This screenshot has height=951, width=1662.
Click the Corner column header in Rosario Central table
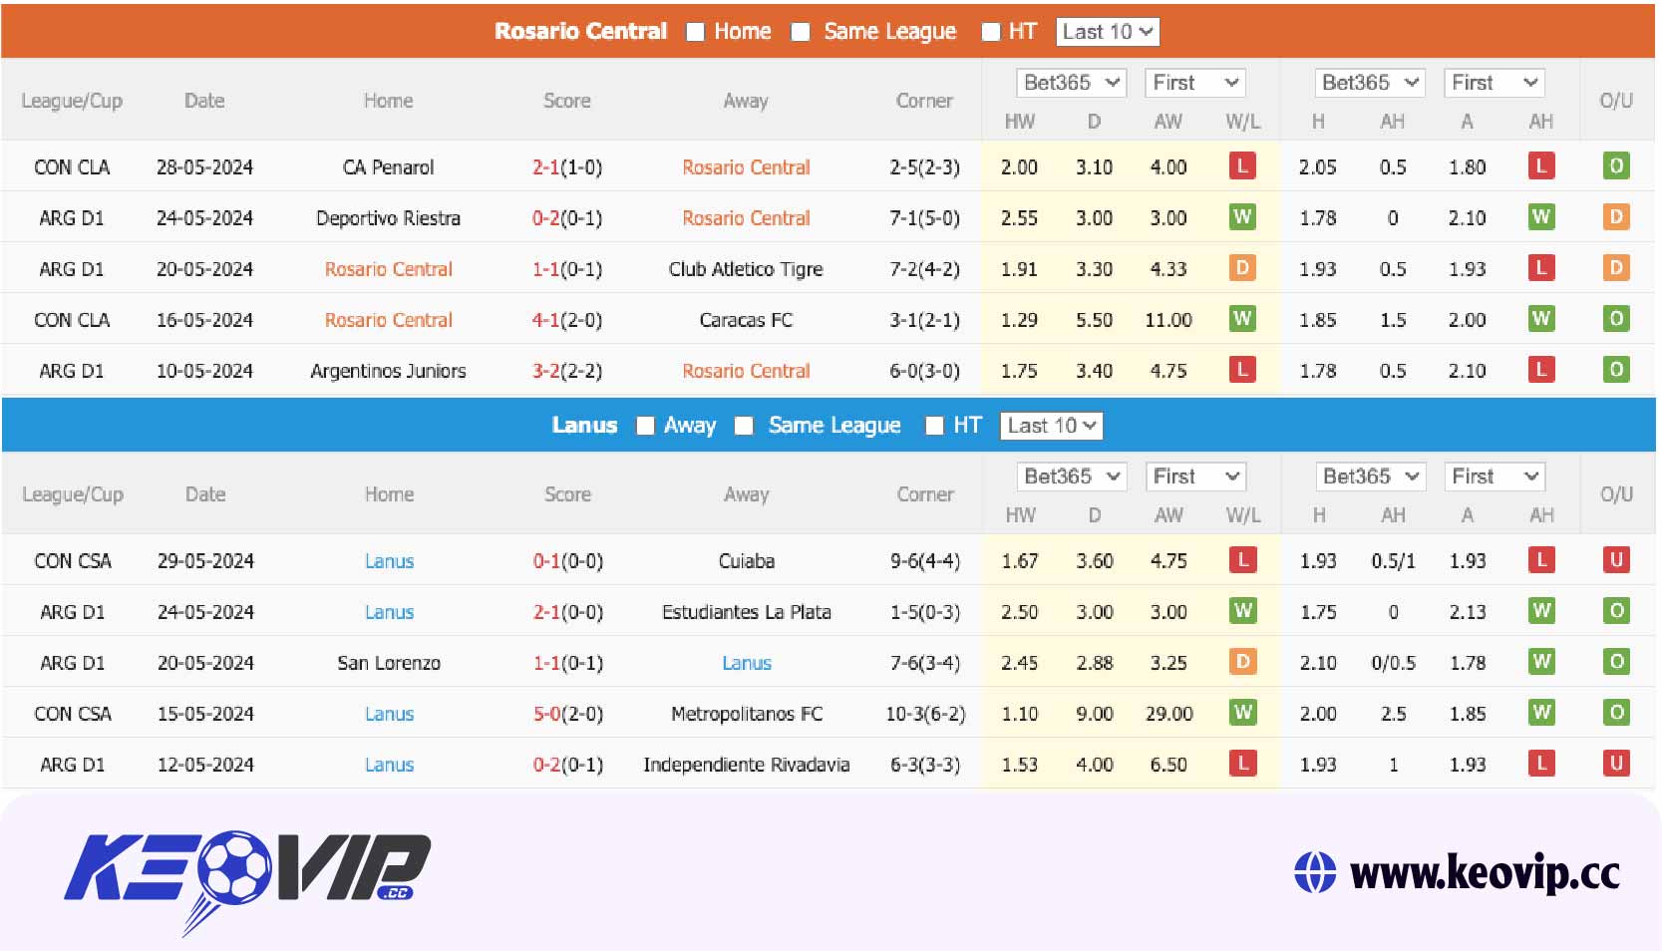tap(924, 101)
